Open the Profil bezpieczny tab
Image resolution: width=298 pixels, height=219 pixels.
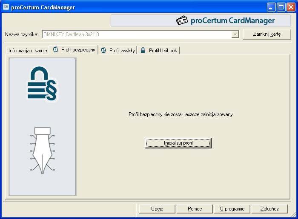coord(74,50)
